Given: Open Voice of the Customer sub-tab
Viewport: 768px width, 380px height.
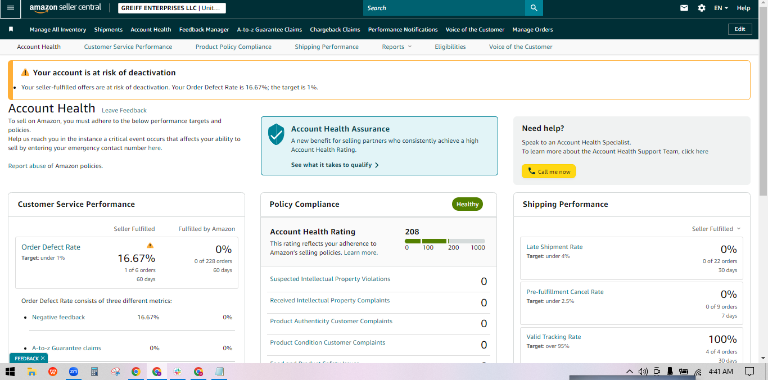Looking at the screenshot, I should tap(521, 47).
